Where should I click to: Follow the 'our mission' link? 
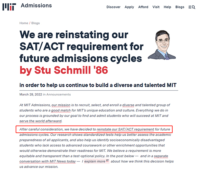pos(61,105)
